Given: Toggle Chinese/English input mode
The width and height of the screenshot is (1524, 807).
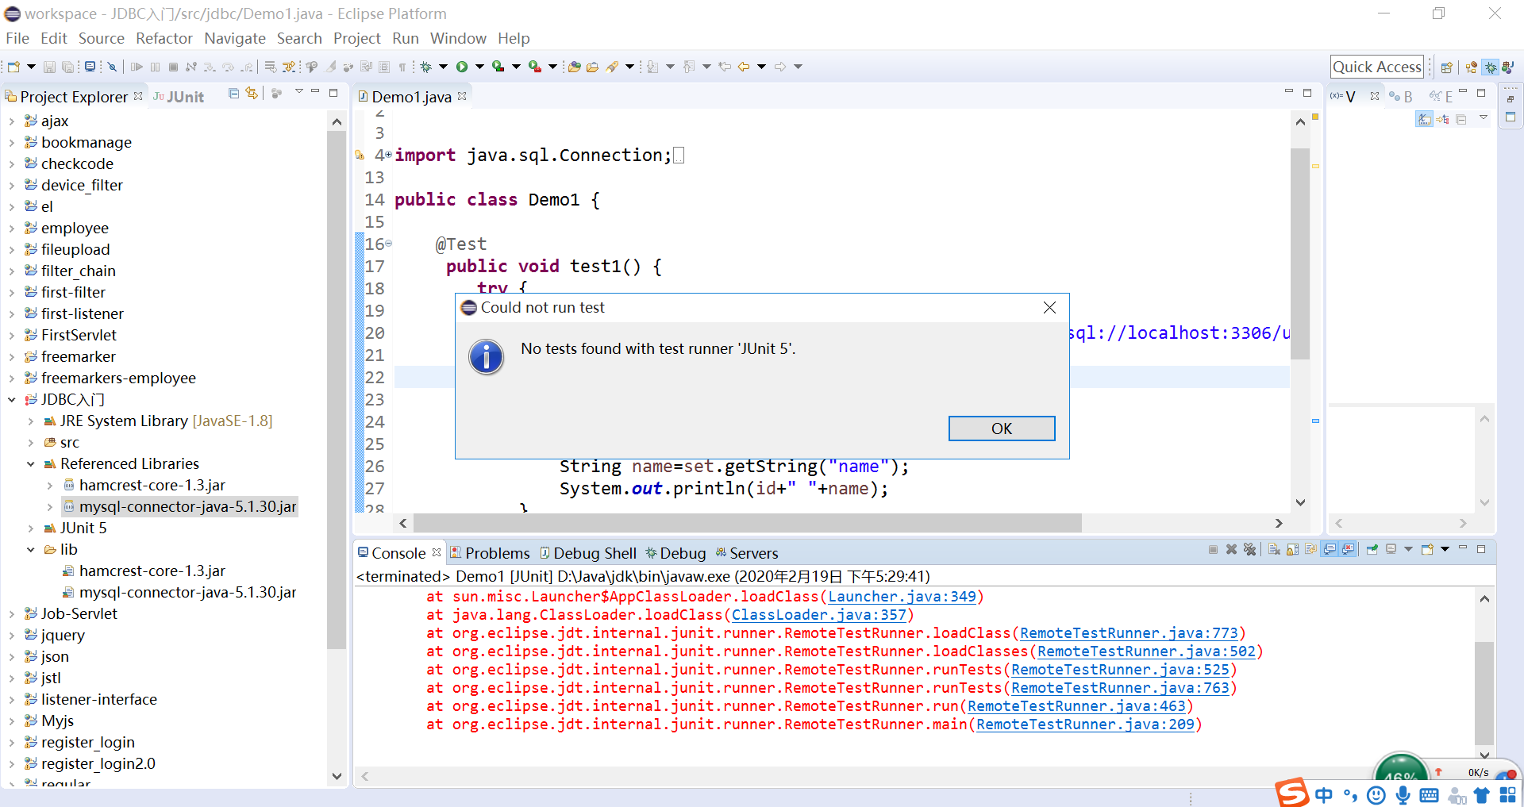Looking at the screenshot, I should (x=1324, y=795).
